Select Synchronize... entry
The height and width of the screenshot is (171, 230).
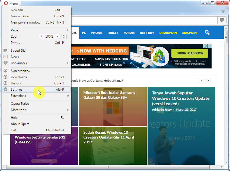21,71
